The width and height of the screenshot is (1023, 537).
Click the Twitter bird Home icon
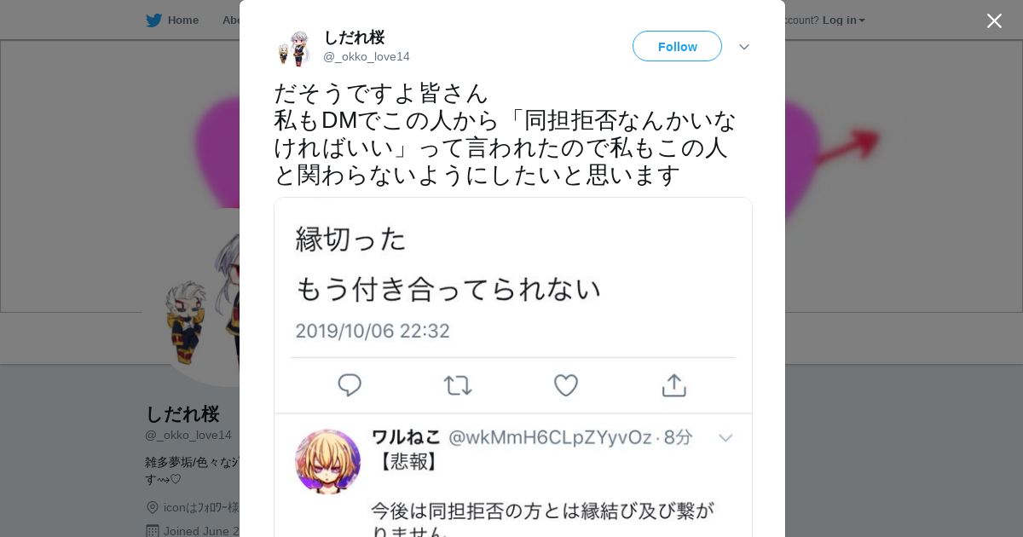click(153, 20)
